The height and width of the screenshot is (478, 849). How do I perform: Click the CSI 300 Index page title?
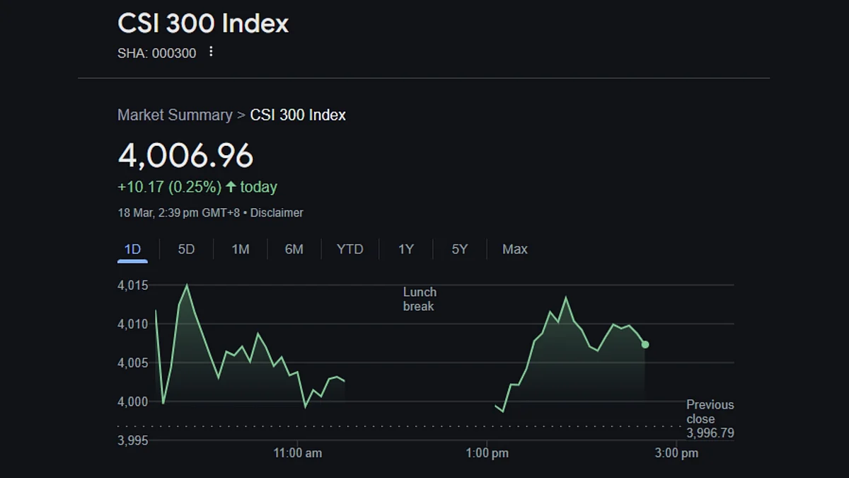click(203, 23)
